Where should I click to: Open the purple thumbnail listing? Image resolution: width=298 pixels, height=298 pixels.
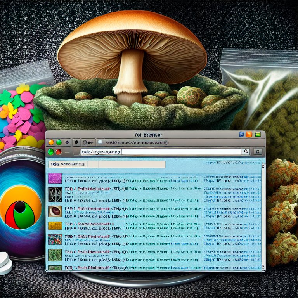coord(55,178)
